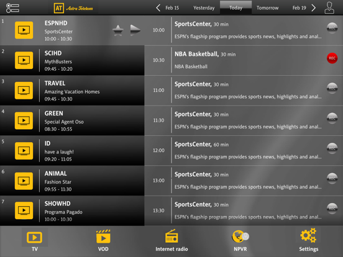Click the ESPNHD channel TV icon
The width and height of the screenshot is (343, 257).
click(x=24, y=30)
